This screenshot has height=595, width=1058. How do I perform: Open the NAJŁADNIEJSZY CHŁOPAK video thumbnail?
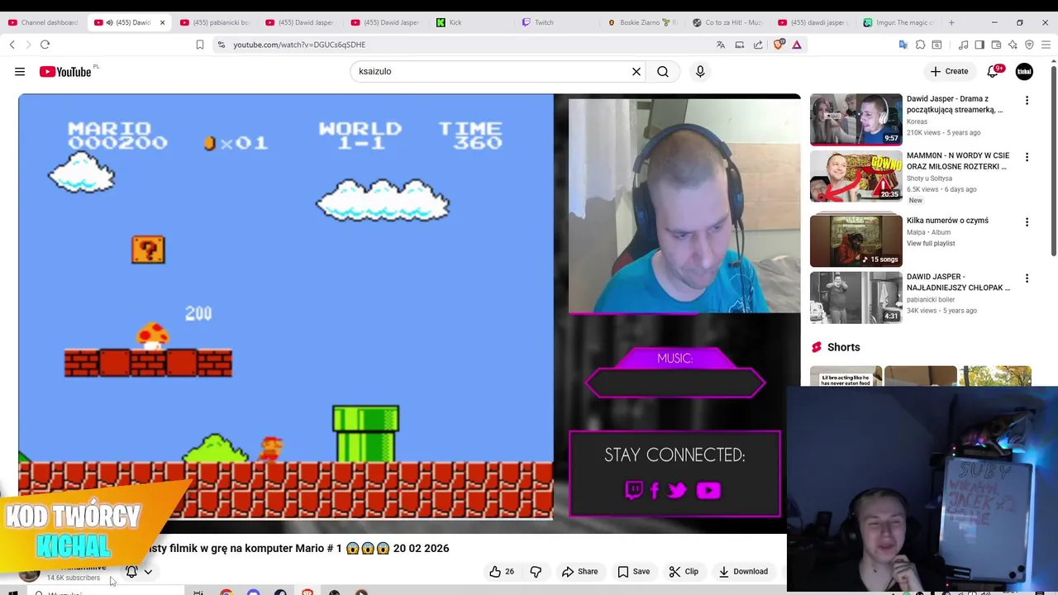(856, 297)
